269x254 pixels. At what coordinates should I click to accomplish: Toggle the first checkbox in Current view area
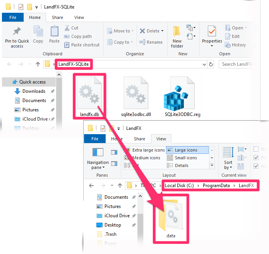[x=256, y=150]
